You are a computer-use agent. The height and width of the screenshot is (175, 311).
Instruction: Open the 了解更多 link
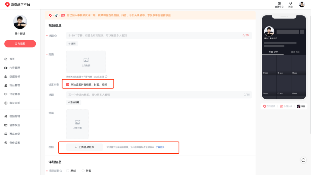(160, 147)
